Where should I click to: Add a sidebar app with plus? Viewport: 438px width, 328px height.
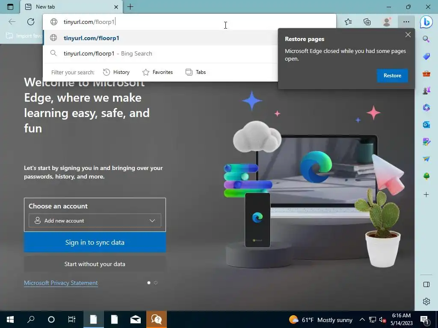[426, 194]
